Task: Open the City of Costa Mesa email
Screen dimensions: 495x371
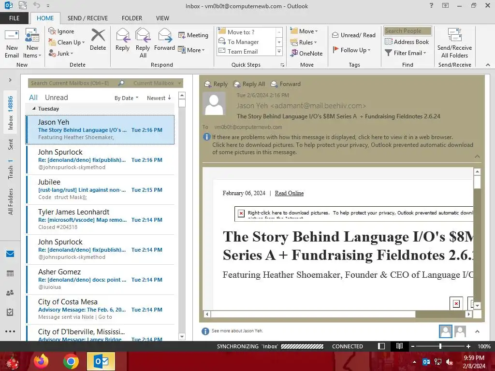Action: [x=100, y=309]
